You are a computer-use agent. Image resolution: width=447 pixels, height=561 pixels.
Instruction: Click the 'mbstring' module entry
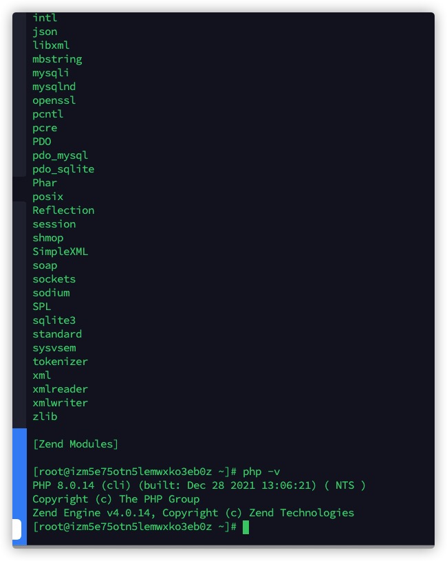pyautogui.click(x=57, y=59)
